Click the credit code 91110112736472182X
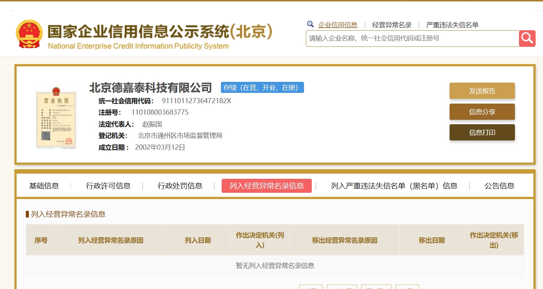This screenshot has width=543, height=289. pyautogui.click(x=197, y=101)
